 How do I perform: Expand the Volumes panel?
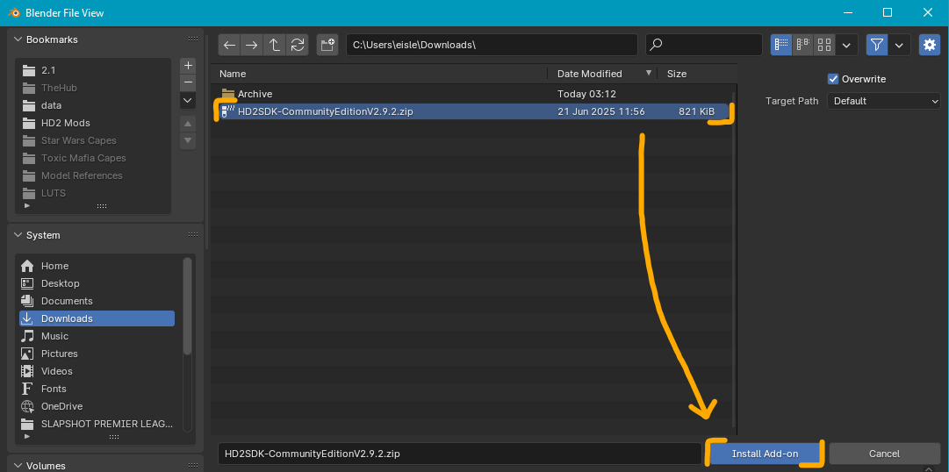point(18,465)
